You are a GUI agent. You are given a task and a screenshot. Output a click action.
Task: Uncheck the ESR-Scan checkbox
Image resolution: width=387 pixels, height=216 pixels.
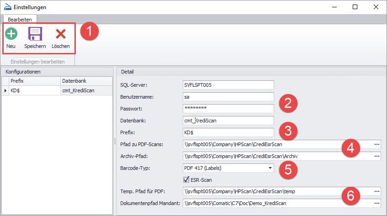pyautogui.click(x=186, y=180)
